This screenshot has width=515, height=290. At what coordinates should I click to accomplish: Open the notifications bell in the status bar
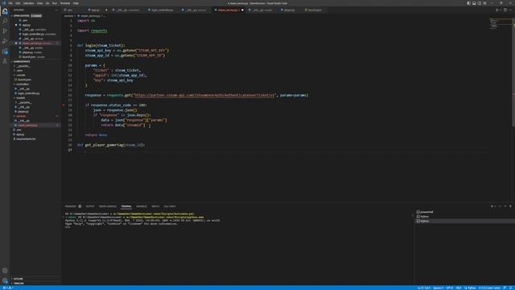(511, 288)
